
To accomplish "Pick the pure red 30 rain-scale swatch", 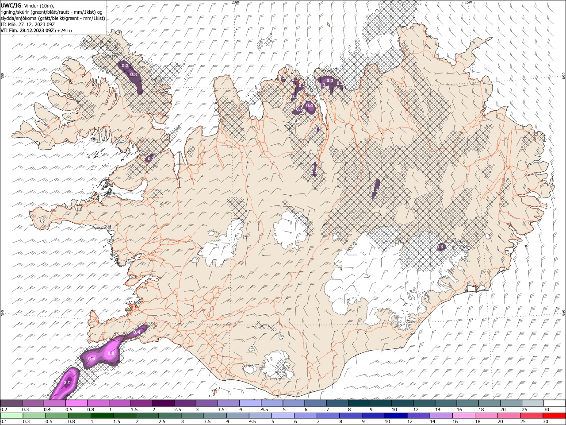I will 555,416.
